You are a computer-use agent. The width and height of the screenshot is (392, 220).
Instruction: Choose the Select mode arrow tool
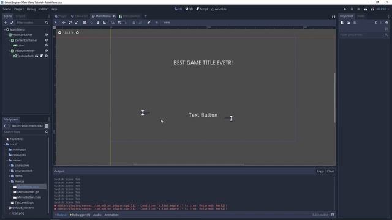pos(56,23)
